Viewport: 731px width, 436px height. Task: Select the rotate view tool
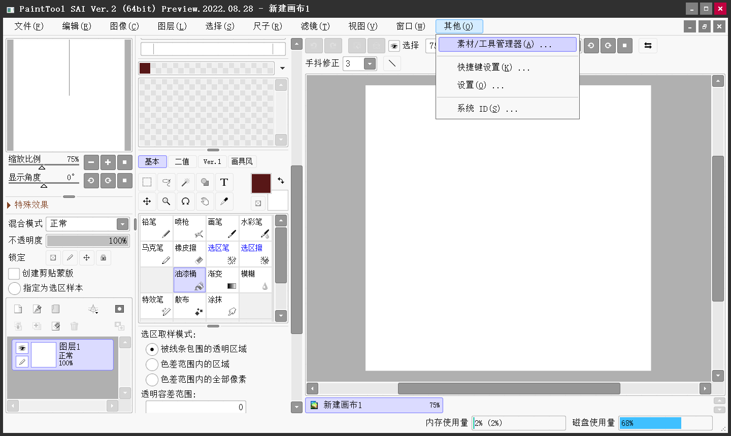(186, 202)
